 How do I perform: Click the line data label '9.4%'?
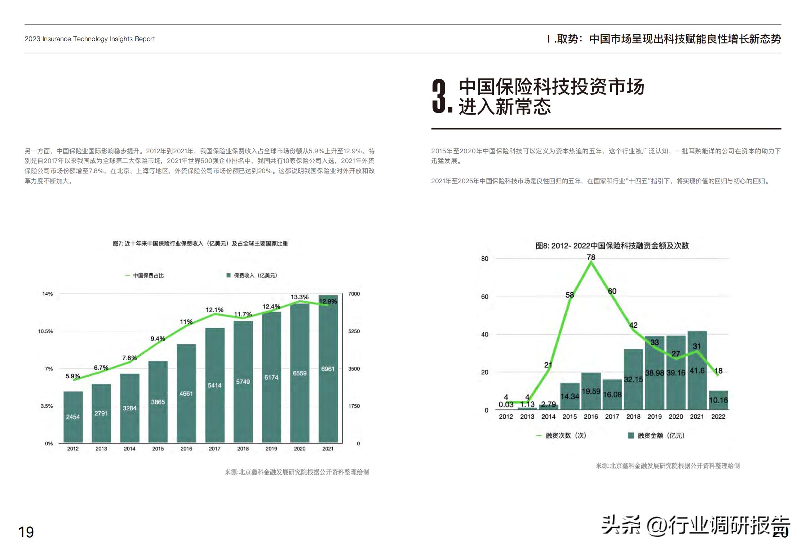158,339
